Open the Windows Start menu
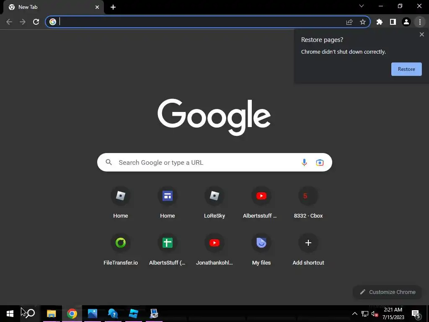Screen dimensions: 429x322 tap(10, 314)
